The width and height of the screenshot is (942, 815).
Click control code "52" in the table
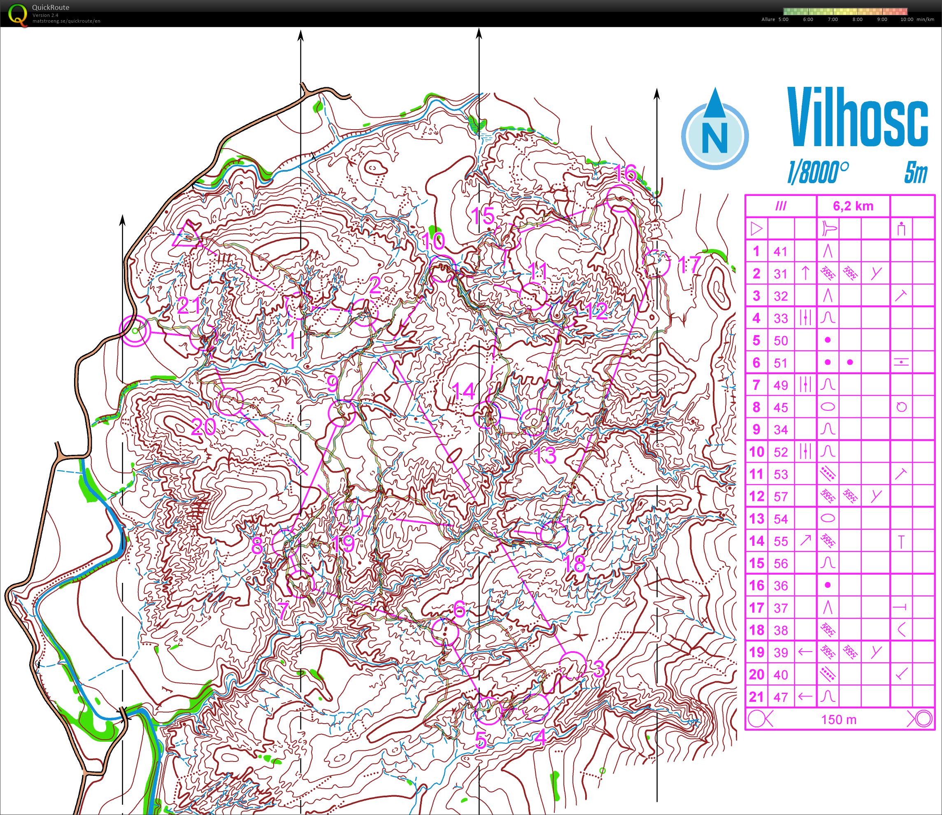click(x=780, y=452)
